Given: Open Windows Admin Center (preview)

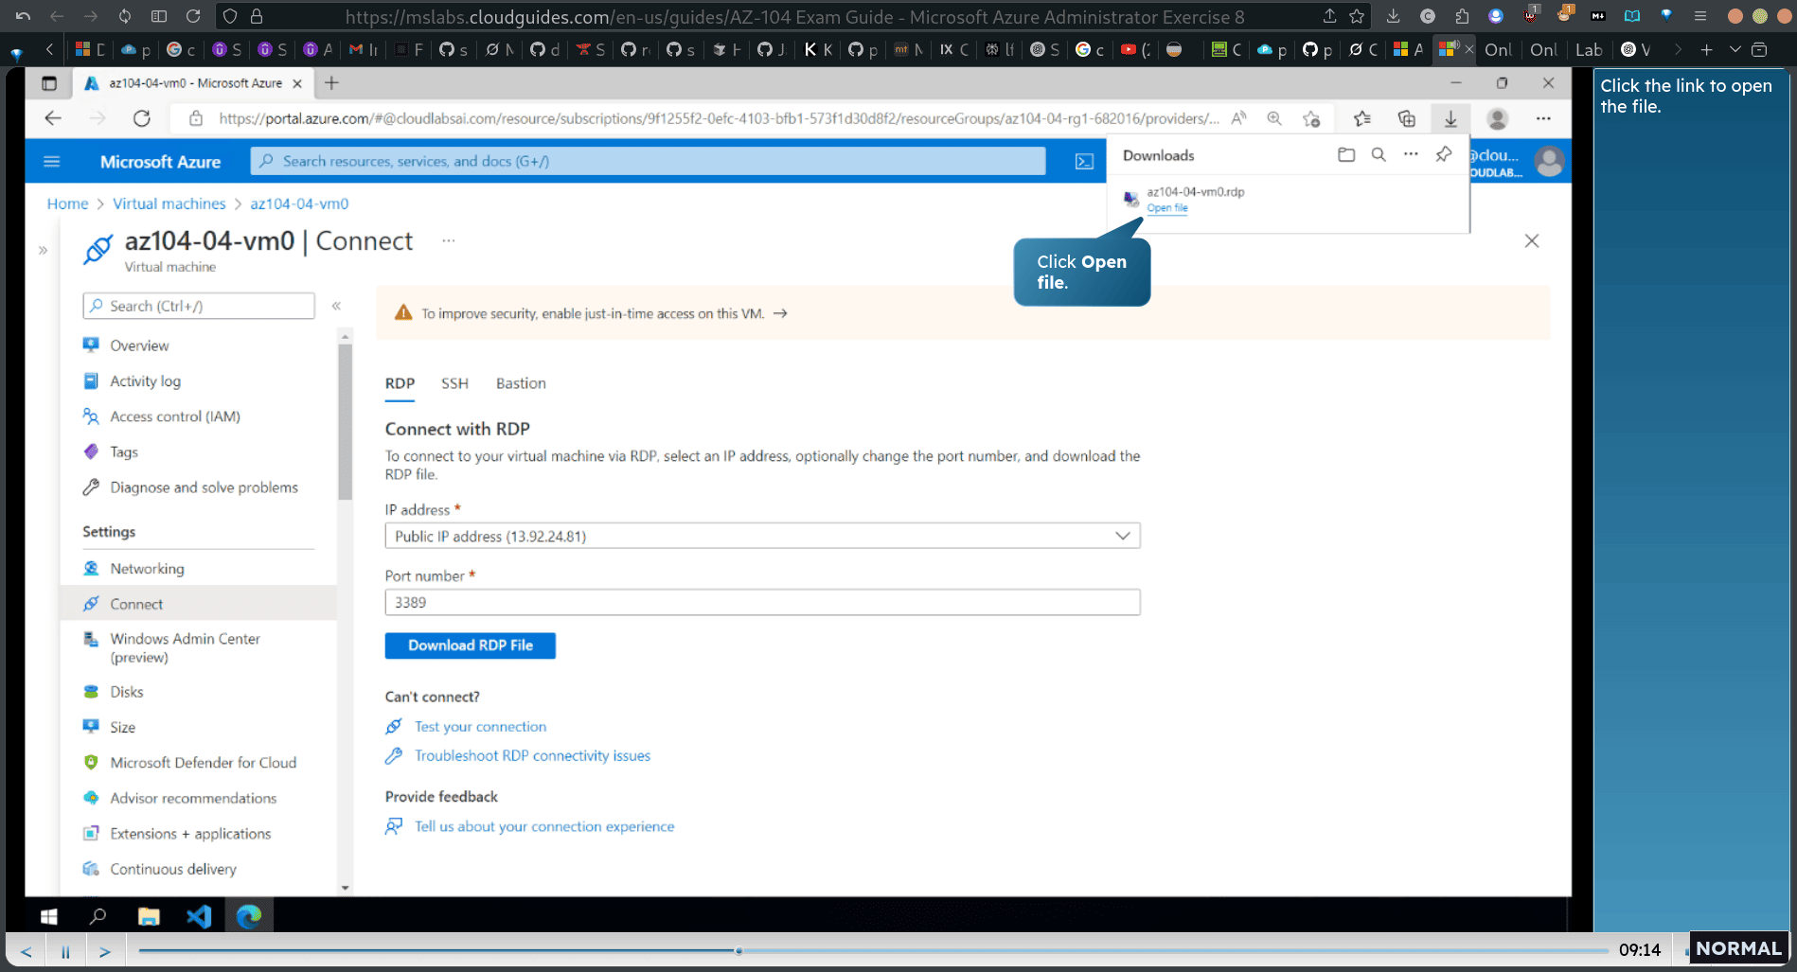Looking at the screenshot, I should click(x=185, y=648).
